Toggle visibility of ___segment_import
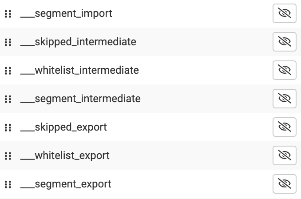 pyautogui.click(x=284, y=13)
